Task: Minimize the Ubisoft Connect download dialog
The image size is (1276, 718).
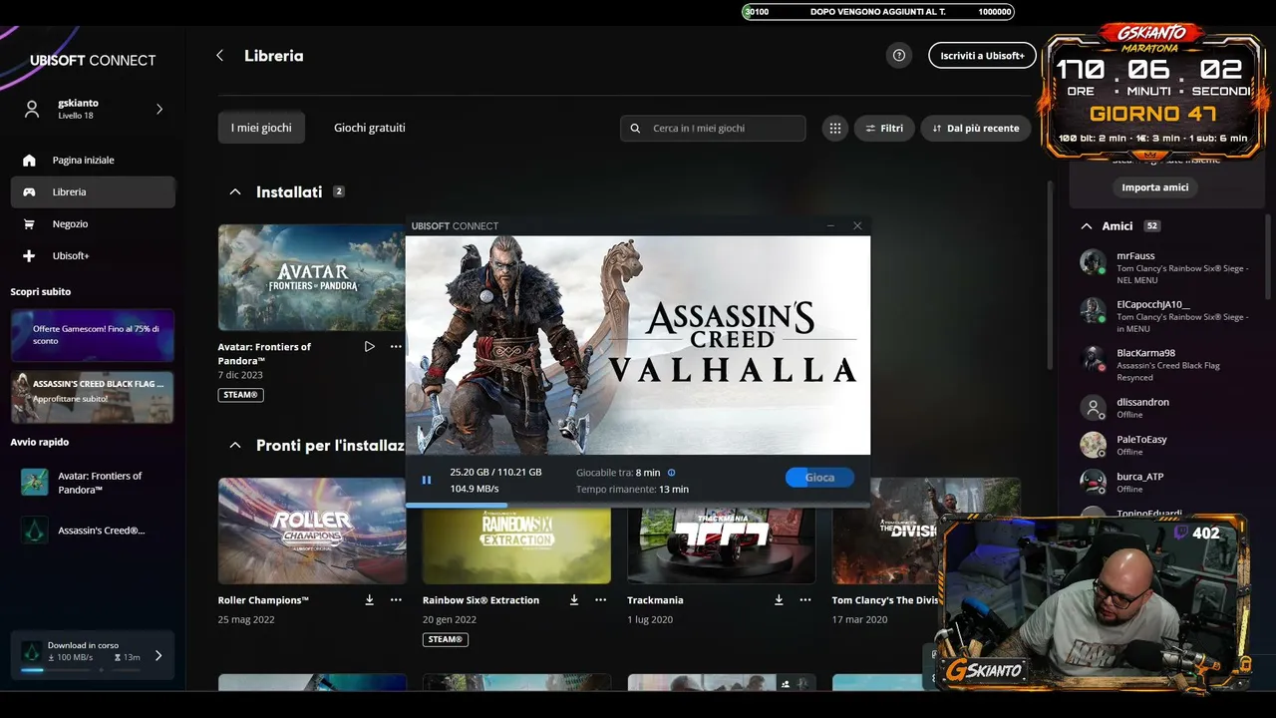Action: point(831,226)
